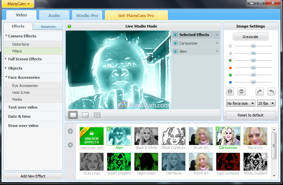Remove all Selected Effects with X
This screenshot has width=283, height=185.
217,35
